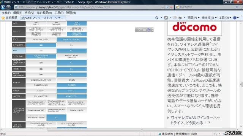Click the Live Search magnifier icon

tap(237, 7)
